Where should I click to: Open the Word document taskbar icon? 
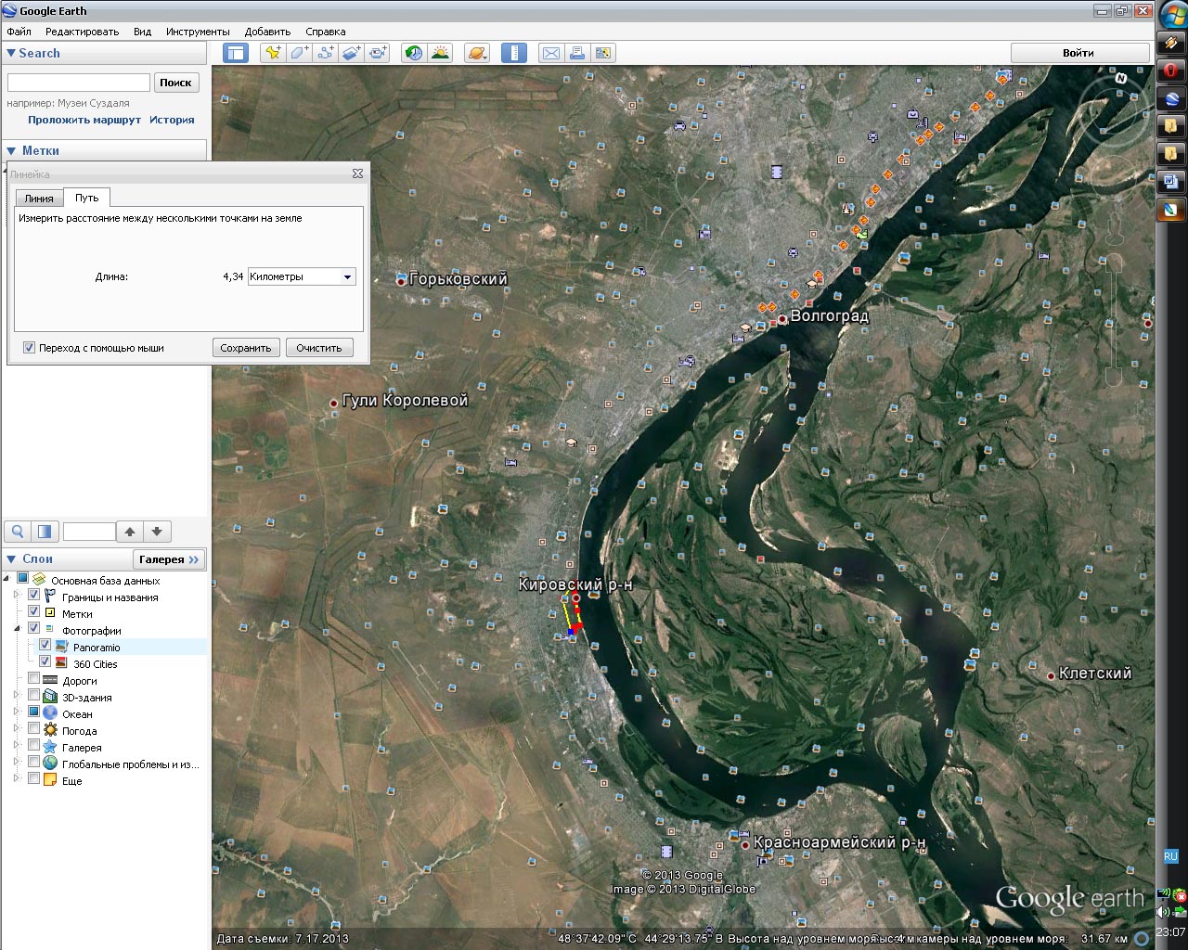pos(1171,181)
